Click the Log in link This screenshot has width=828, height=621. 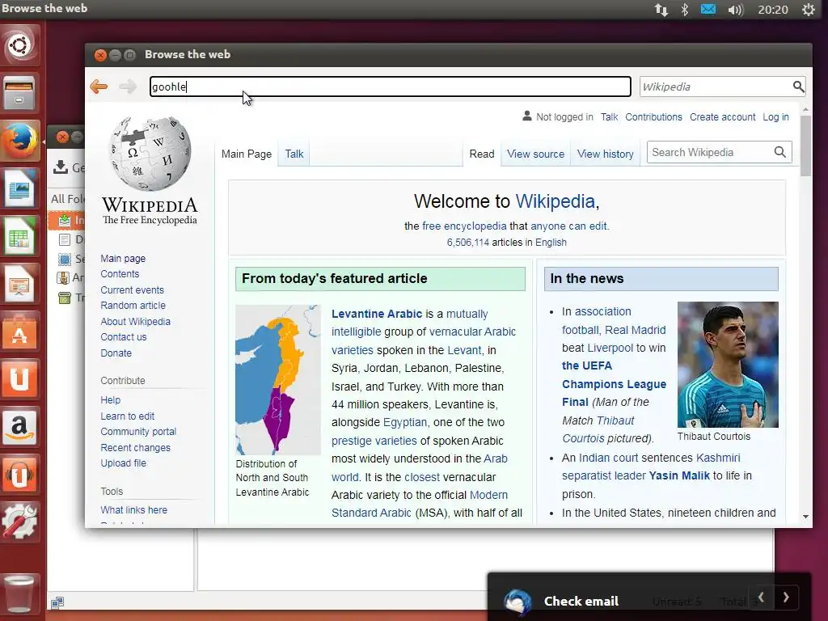click(x=775, y=116)
